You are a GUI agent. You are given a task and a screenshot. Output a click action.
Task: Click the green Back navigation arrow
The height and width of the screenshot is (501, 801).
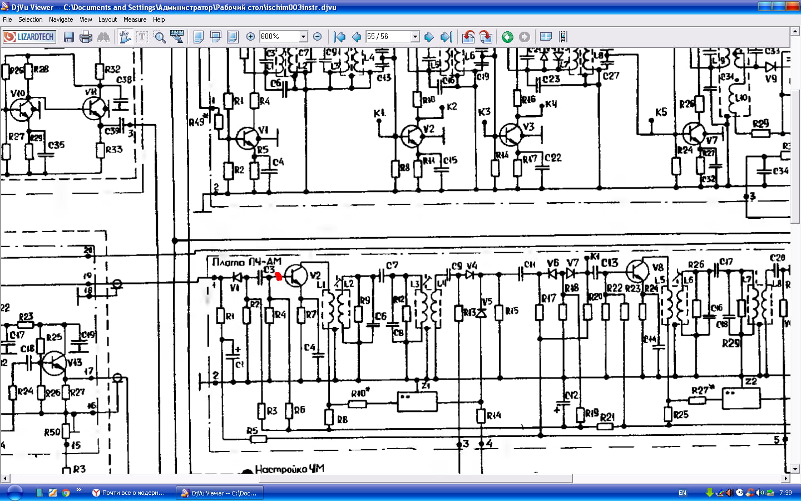(507, 37)
